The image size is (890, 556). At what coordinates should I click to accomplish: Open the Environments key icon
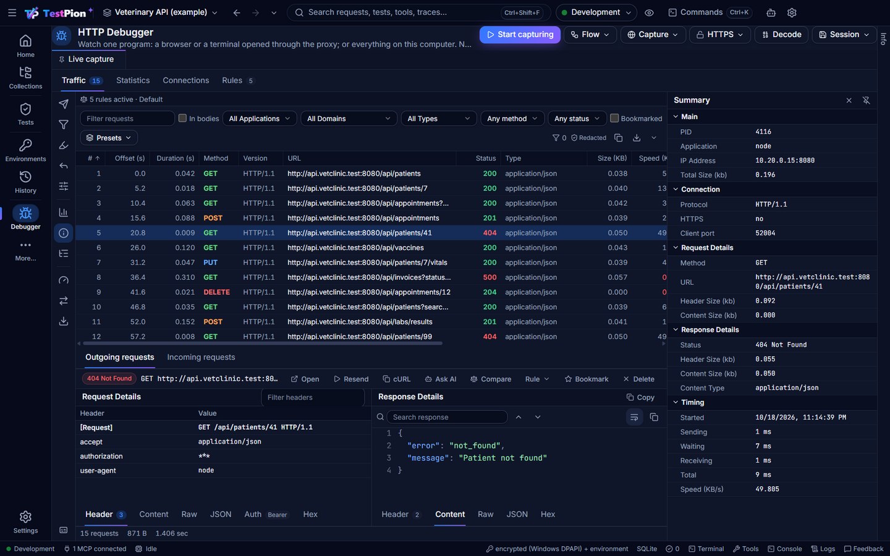tap(25, 145)
